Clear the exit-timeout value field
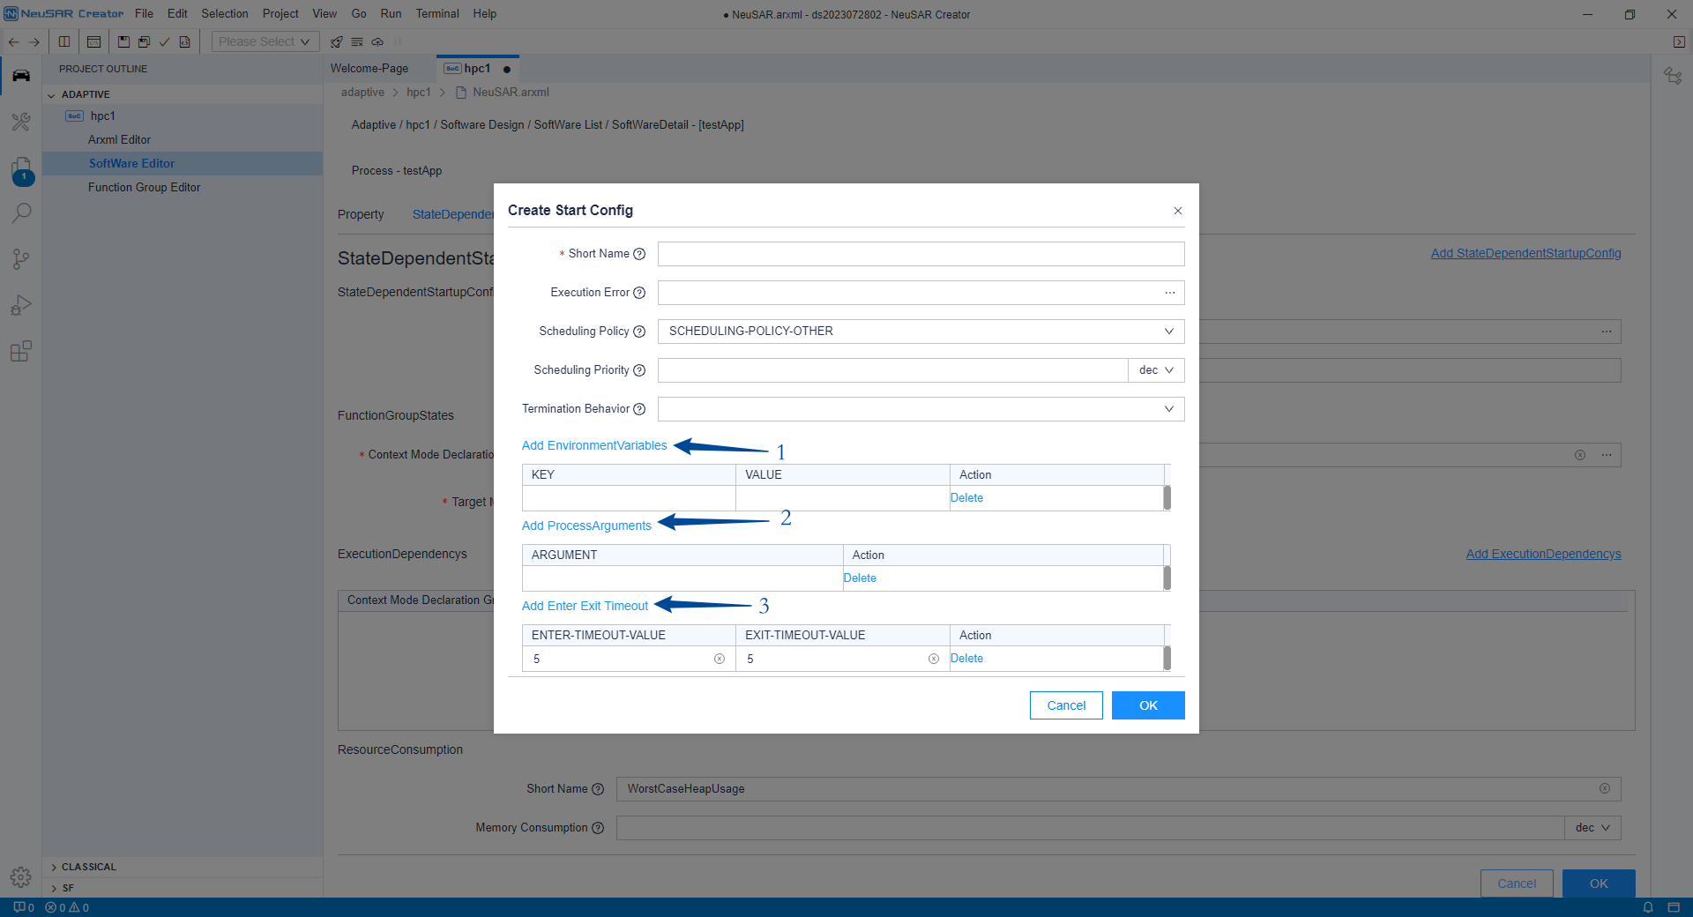The height and width of the screenshot is (917, 1693). click(933, 659)
